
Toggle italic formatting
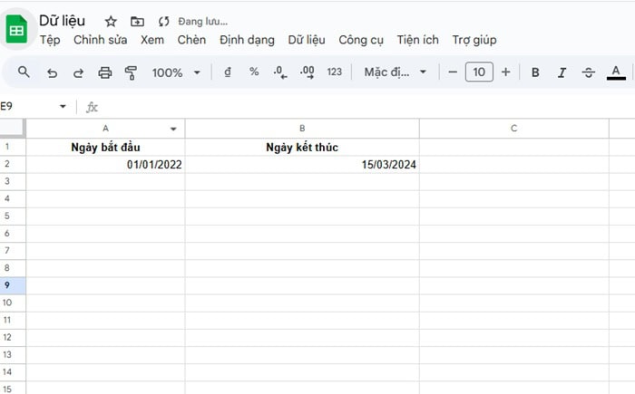[x=562, y=72]
